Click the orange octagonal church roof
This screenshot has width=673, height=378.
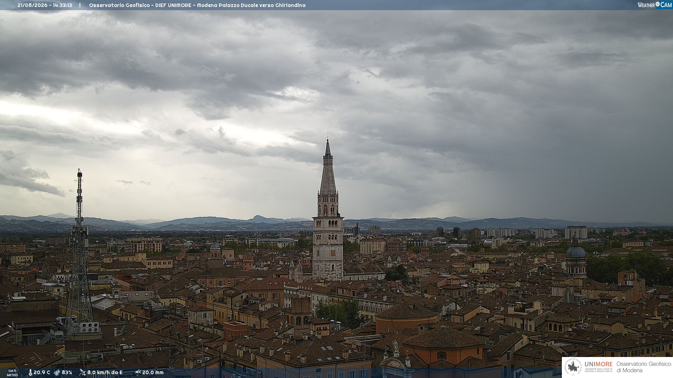pyautogui.click(x=444, y=338)
